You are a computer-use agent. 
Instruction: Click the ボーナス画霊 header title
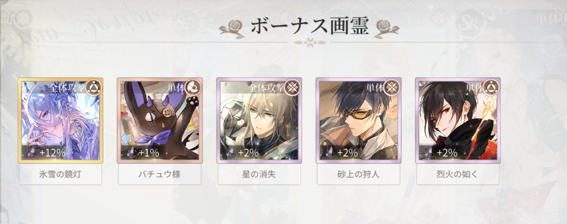click(x=310, y=27)
